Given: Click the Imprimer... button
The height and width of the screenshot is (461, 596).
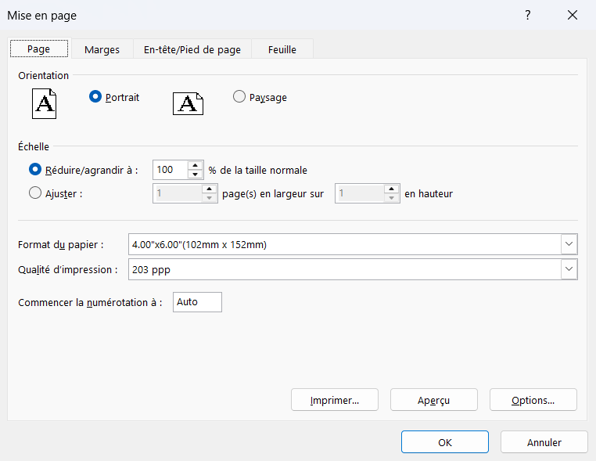Looking at the screenshot, I should (x=335, y=400).
